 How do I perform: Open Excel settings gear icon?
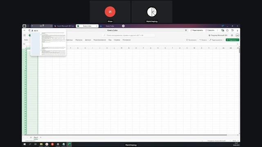click(232, 36)
